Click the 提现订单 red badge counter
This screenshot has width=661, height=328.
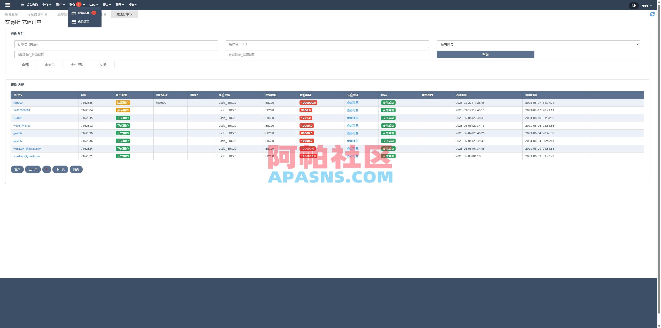point(94,12)
